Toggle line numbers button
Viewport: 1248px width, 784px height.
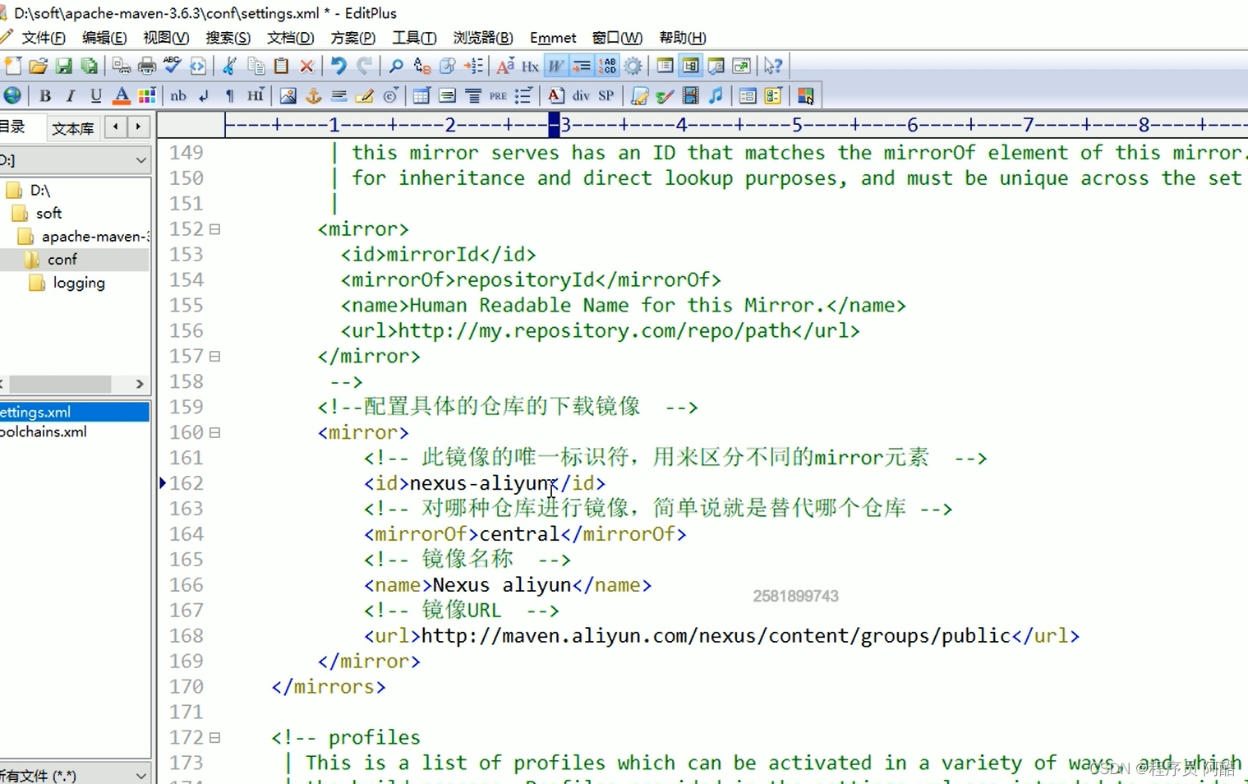[607, 66]
